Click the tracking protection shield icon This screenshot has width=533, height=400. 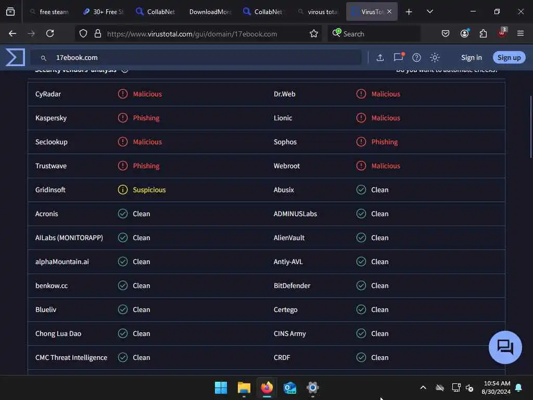[x=83, y=33]
